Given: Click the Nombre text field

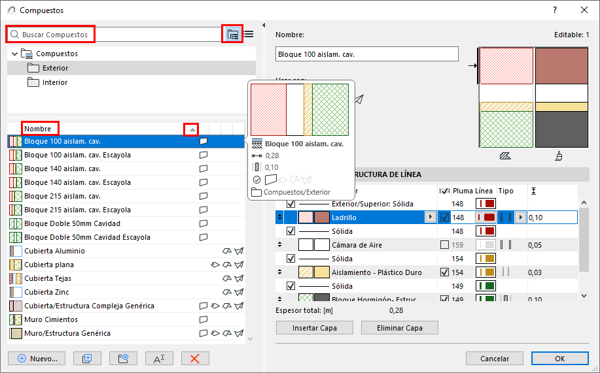Looking at the screenshot, I should pyautogui.click(x=367, y=54).
